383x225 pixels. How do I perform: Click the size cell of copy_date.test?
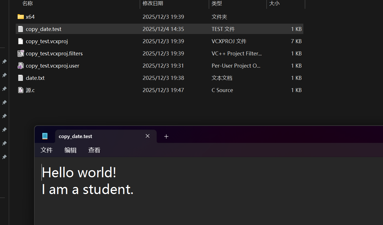coord(296,29)
